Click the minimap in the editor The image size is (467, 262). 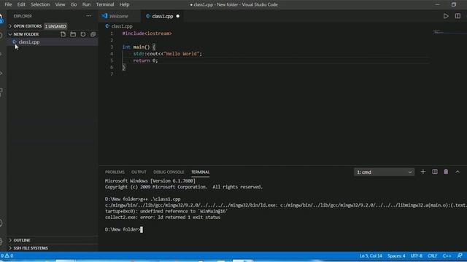click(x=449, y=31)
